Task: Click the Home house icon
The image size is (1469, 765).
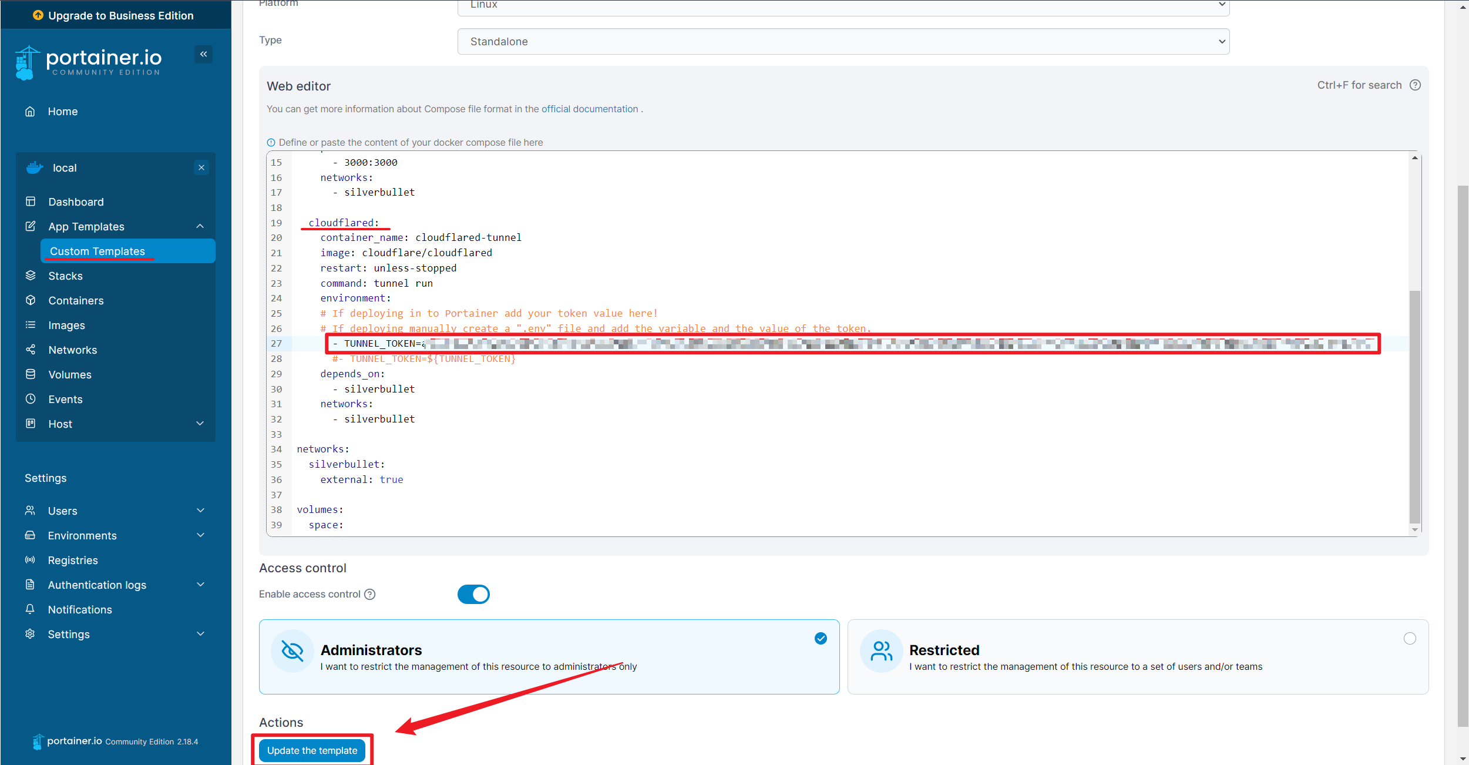Action: point(30,112)
